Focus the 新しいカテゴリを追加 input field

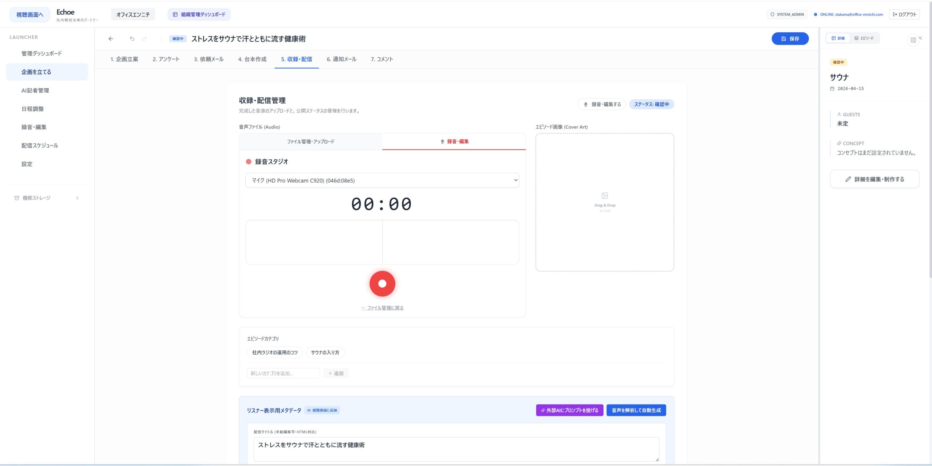(x=283, y=373)
